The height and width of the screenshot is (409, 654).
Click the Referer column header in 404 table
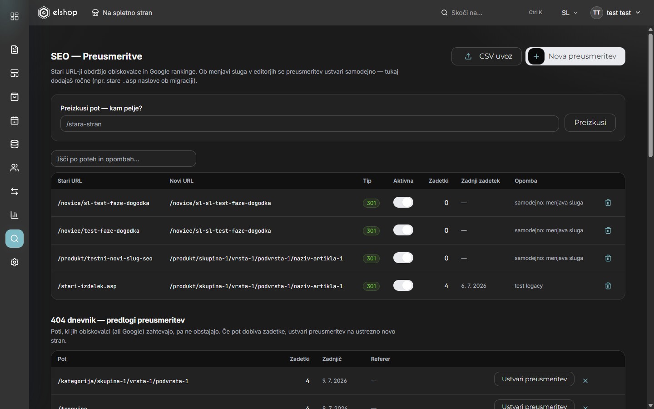381,359
